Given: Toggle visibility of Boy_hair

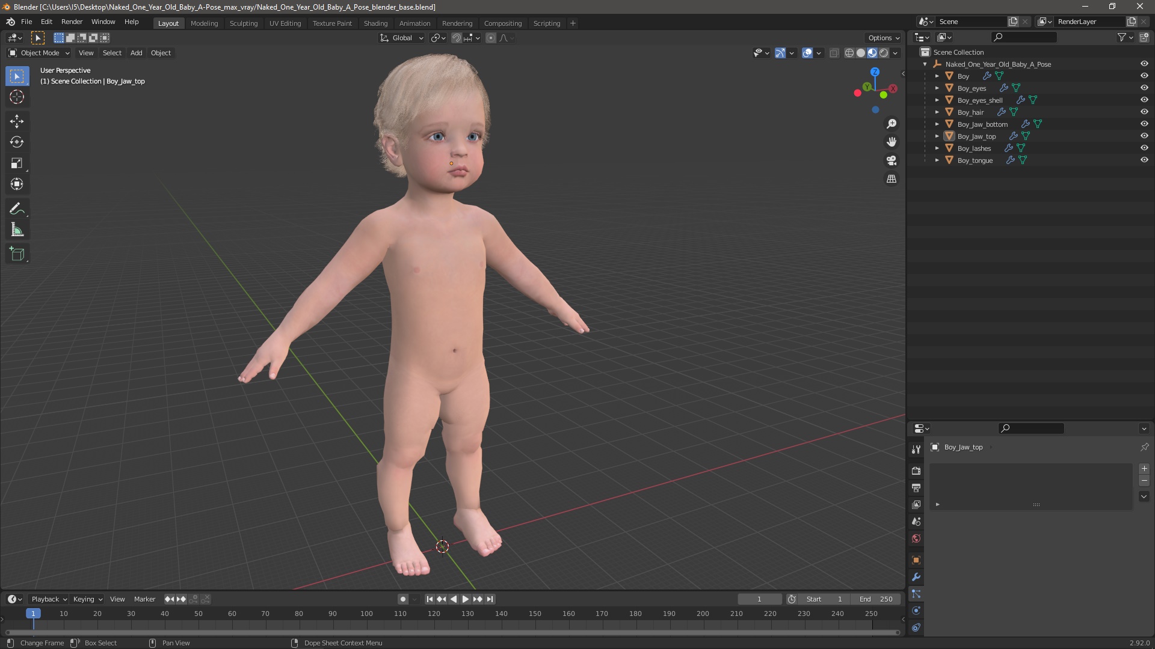Looking at the screenshot, I should [1144, 112].
